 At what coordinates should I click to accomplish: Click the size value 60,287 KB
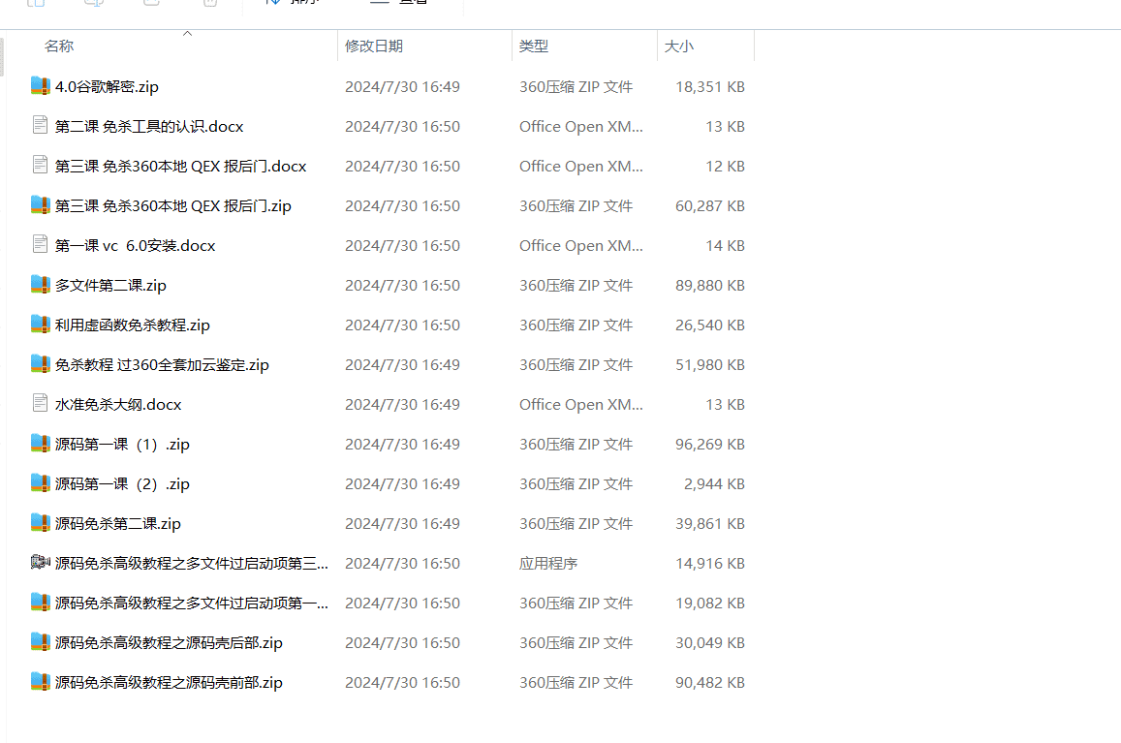pyautogui.click(x=710, y=206)
